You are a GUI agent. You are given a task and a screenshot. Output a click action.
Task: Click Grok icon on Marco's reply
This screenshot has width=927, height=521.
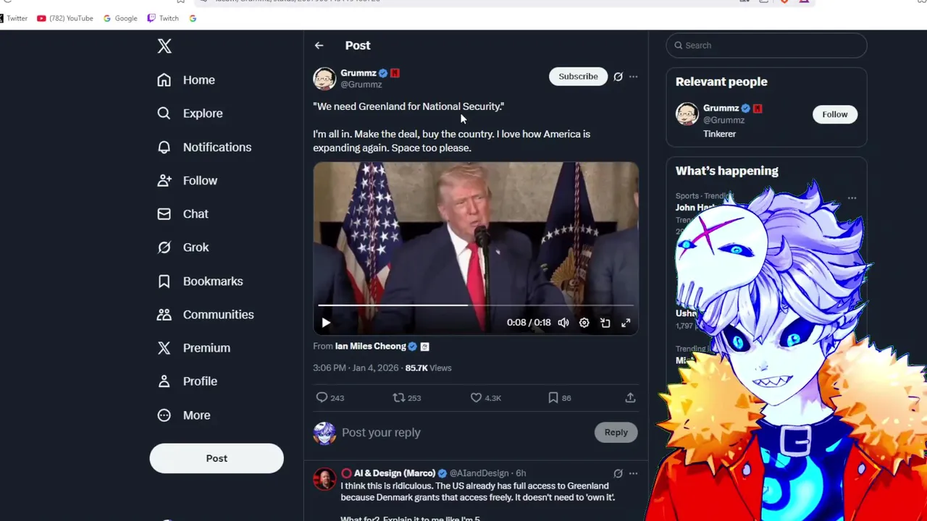pos(618,473)
